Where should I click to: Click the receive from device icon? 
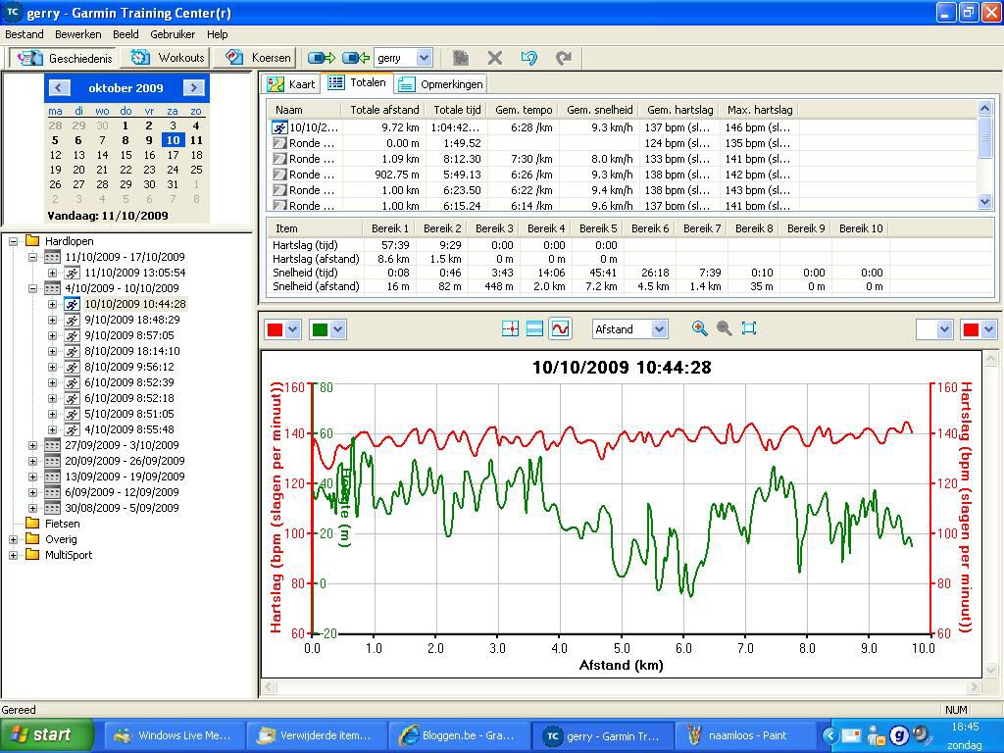[356, 58]
